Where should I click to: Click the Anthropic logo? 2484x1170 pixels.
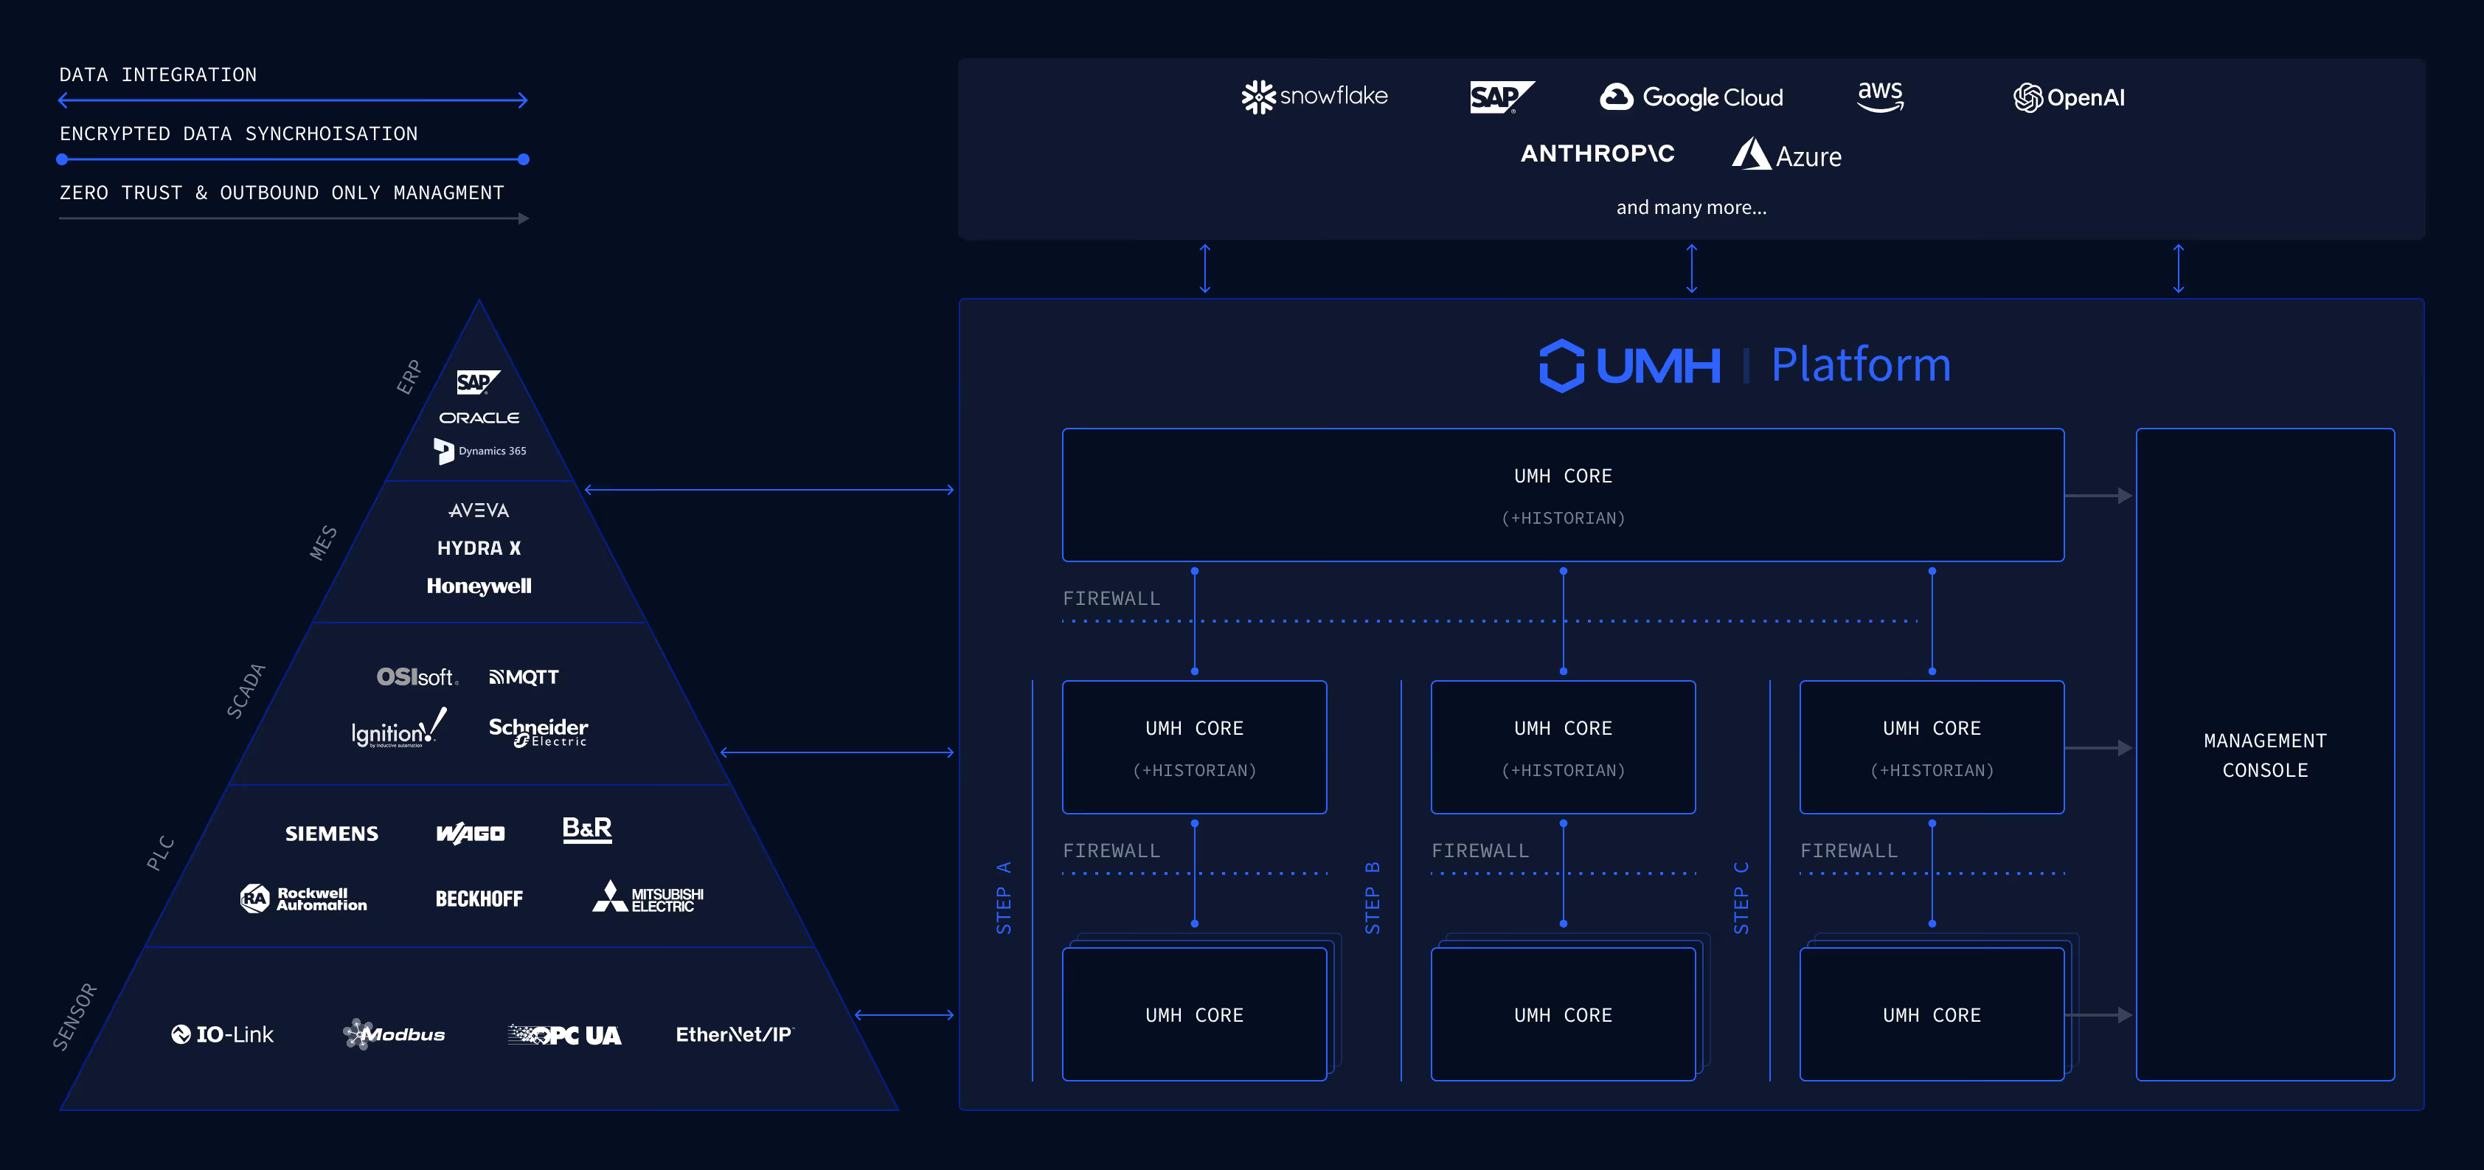[x=1597, y=153]
